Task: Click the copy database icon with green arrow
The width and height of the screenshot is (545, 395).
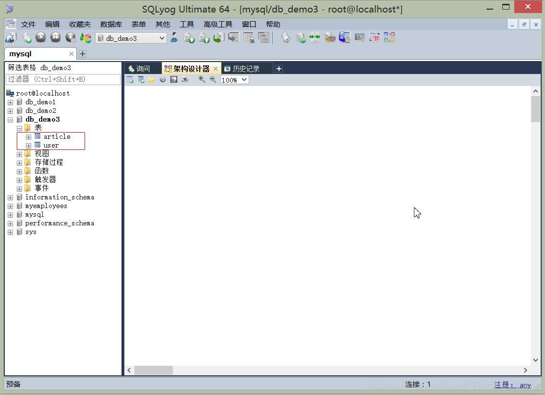Action: (x=218, y=37)
